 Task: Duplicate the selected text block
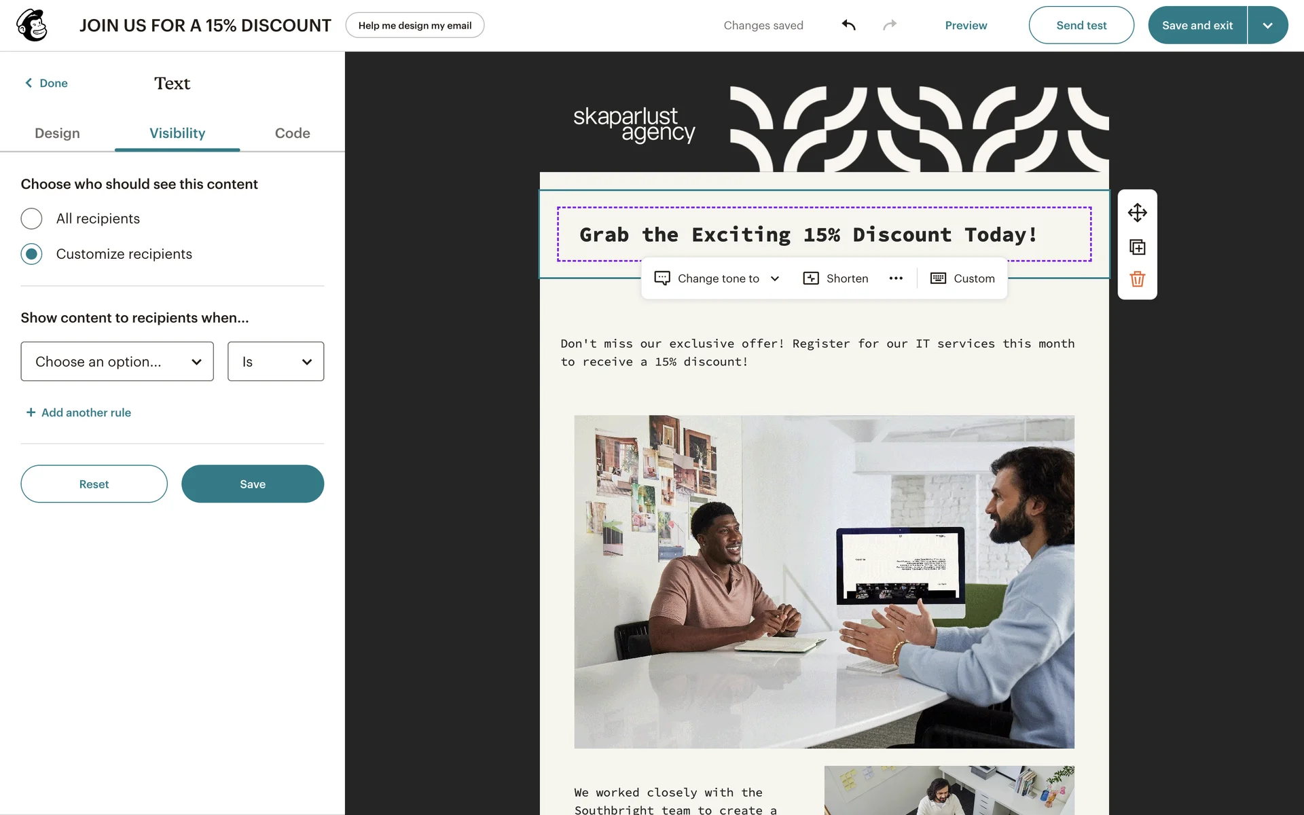pos(1137,247)
